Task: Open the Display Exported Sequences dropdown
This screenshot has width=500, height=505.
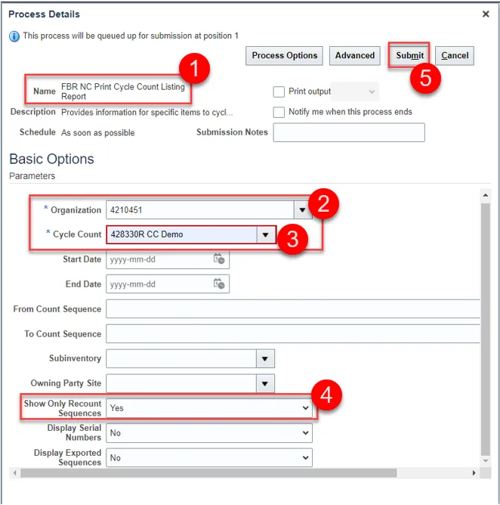Action: click(209, 457)
